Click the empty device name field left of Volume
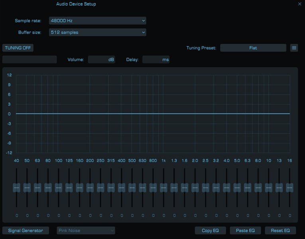 (30, 60)
